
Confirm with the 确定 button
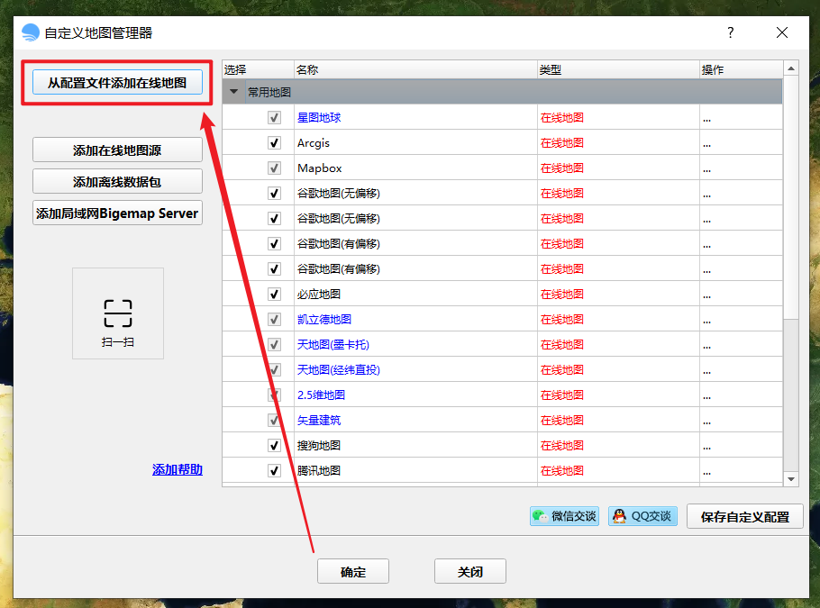353,571
